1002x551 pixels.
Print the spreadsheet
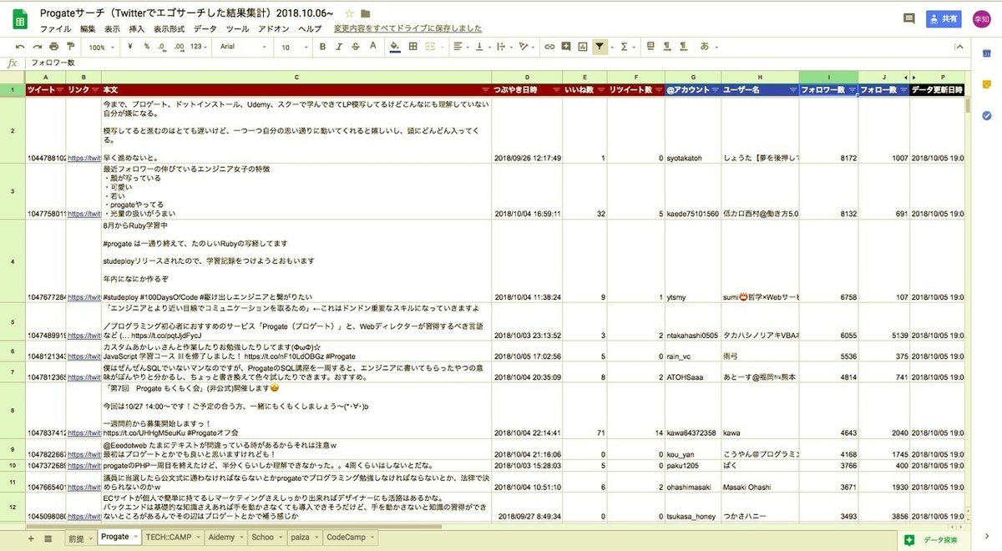[54, 47]
